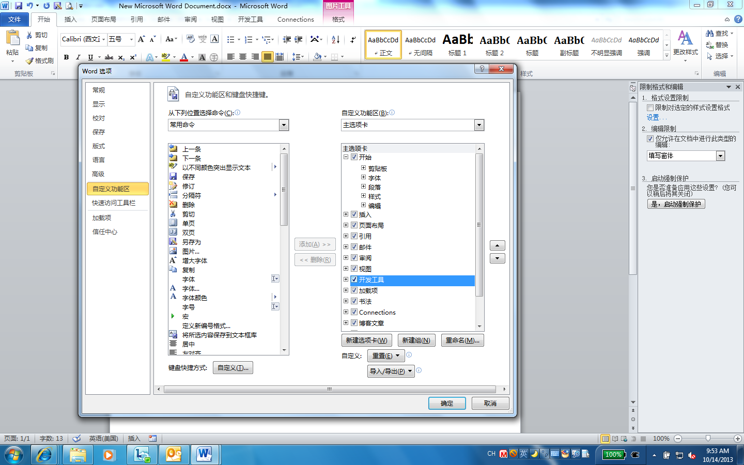Uncheck 仅允许在文档中进行此类型的编辑 checkbox

click(650, 139)
